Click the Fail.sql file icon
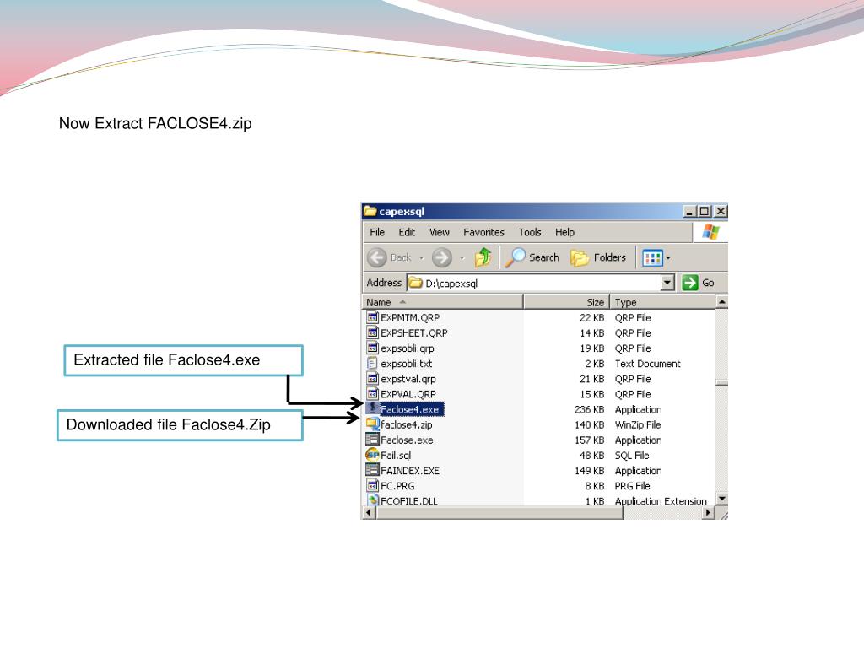 point(372,455)
